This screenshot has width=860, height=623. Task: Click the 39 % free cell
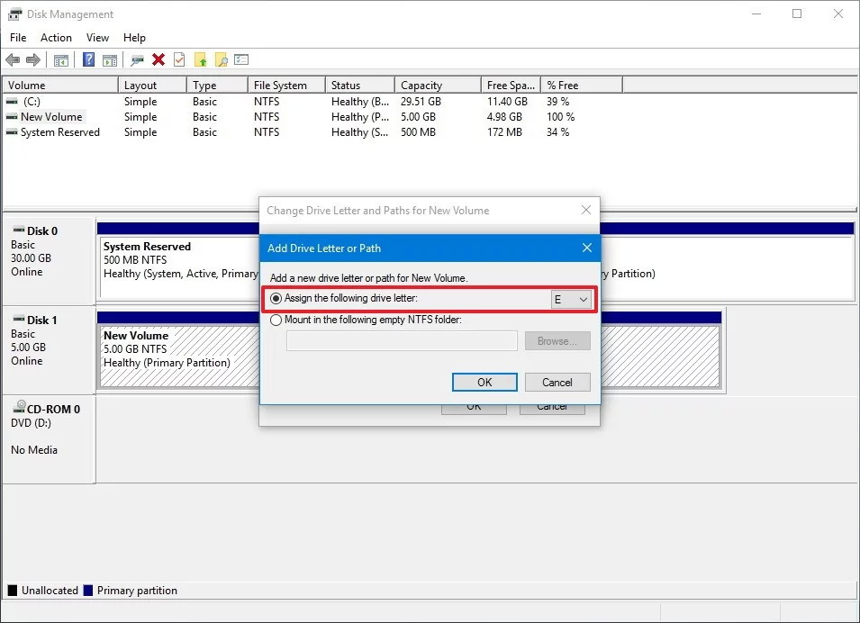tap(557, 102)
